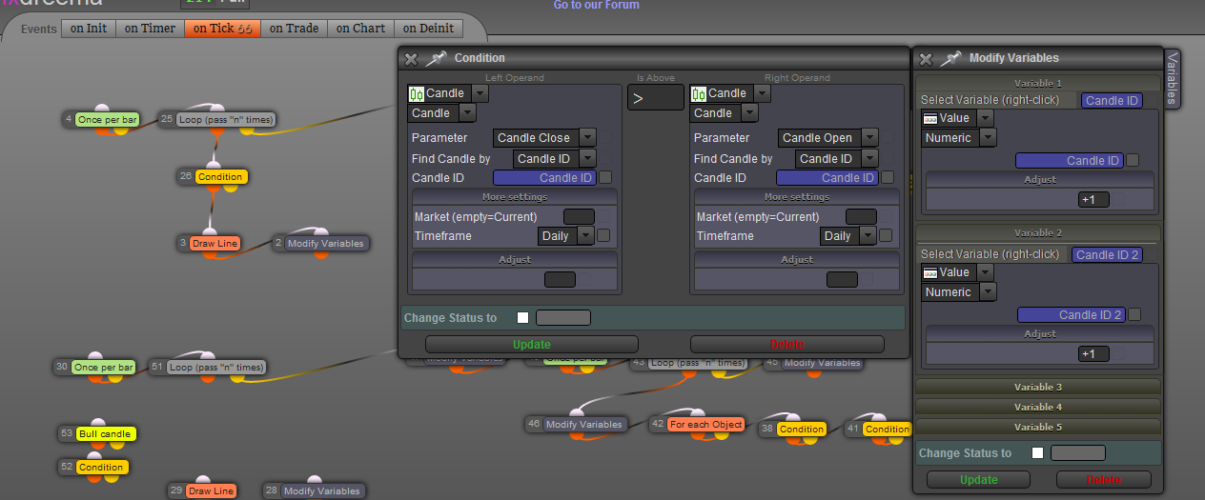Tick Right Operand Timeframe checkbox
The image size is (1205, 500).
click(886, 235)
